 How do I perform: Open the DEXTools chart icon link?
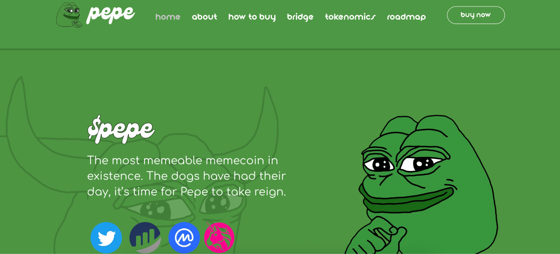[145, 237]
